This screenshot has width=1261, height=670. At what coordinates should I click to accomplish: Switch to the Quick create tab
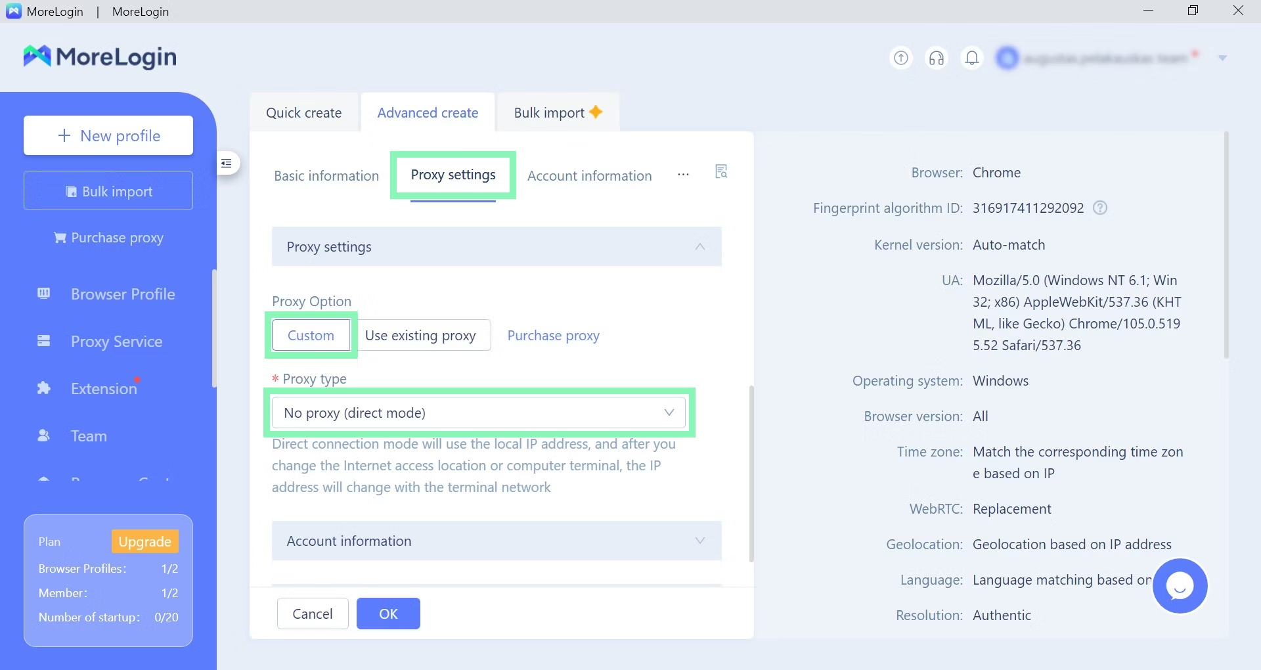[303, 113]
